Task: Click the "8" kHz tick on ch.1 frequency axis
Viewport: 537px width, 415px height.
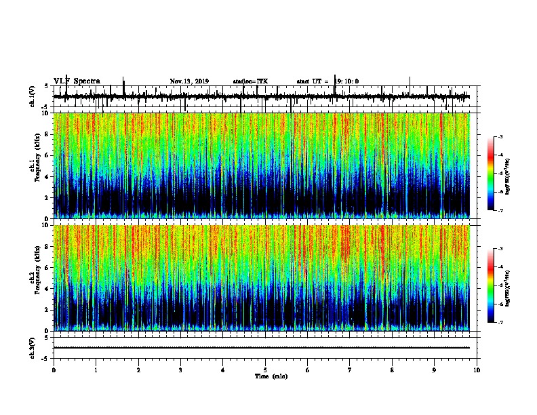Action: click(47, 134)
